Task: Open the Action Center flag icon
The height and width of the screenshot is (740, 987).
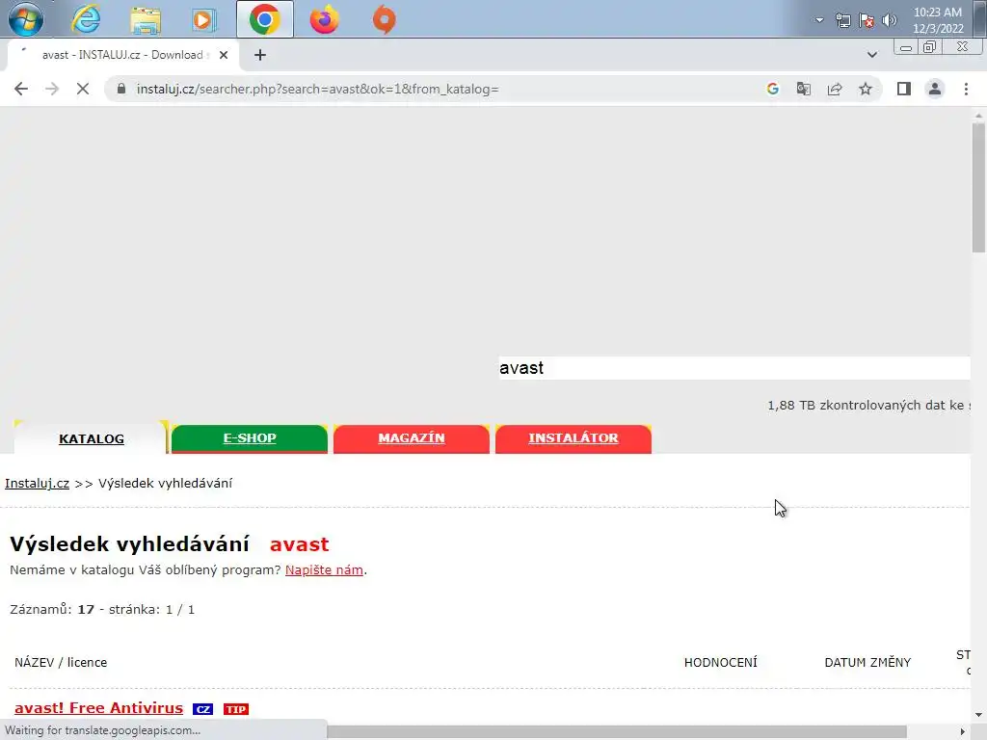Action: click(x=867, y=20)
